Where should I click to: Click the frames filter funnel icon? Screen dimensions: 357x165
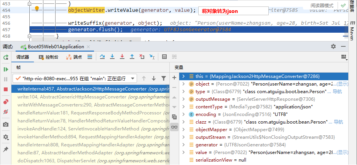(x=164, y=79)
